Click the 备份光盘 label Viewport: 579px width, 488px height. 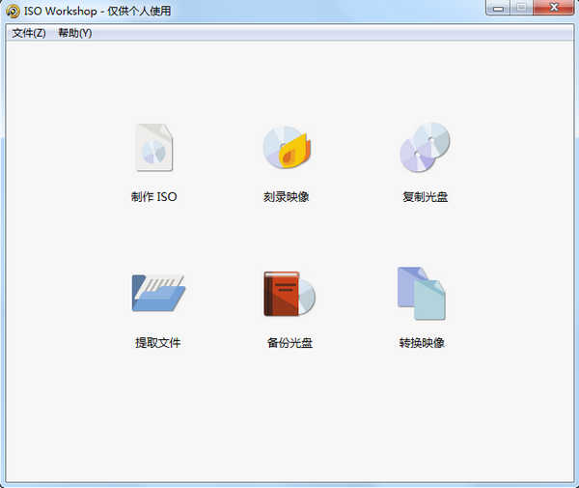(289, 343)
